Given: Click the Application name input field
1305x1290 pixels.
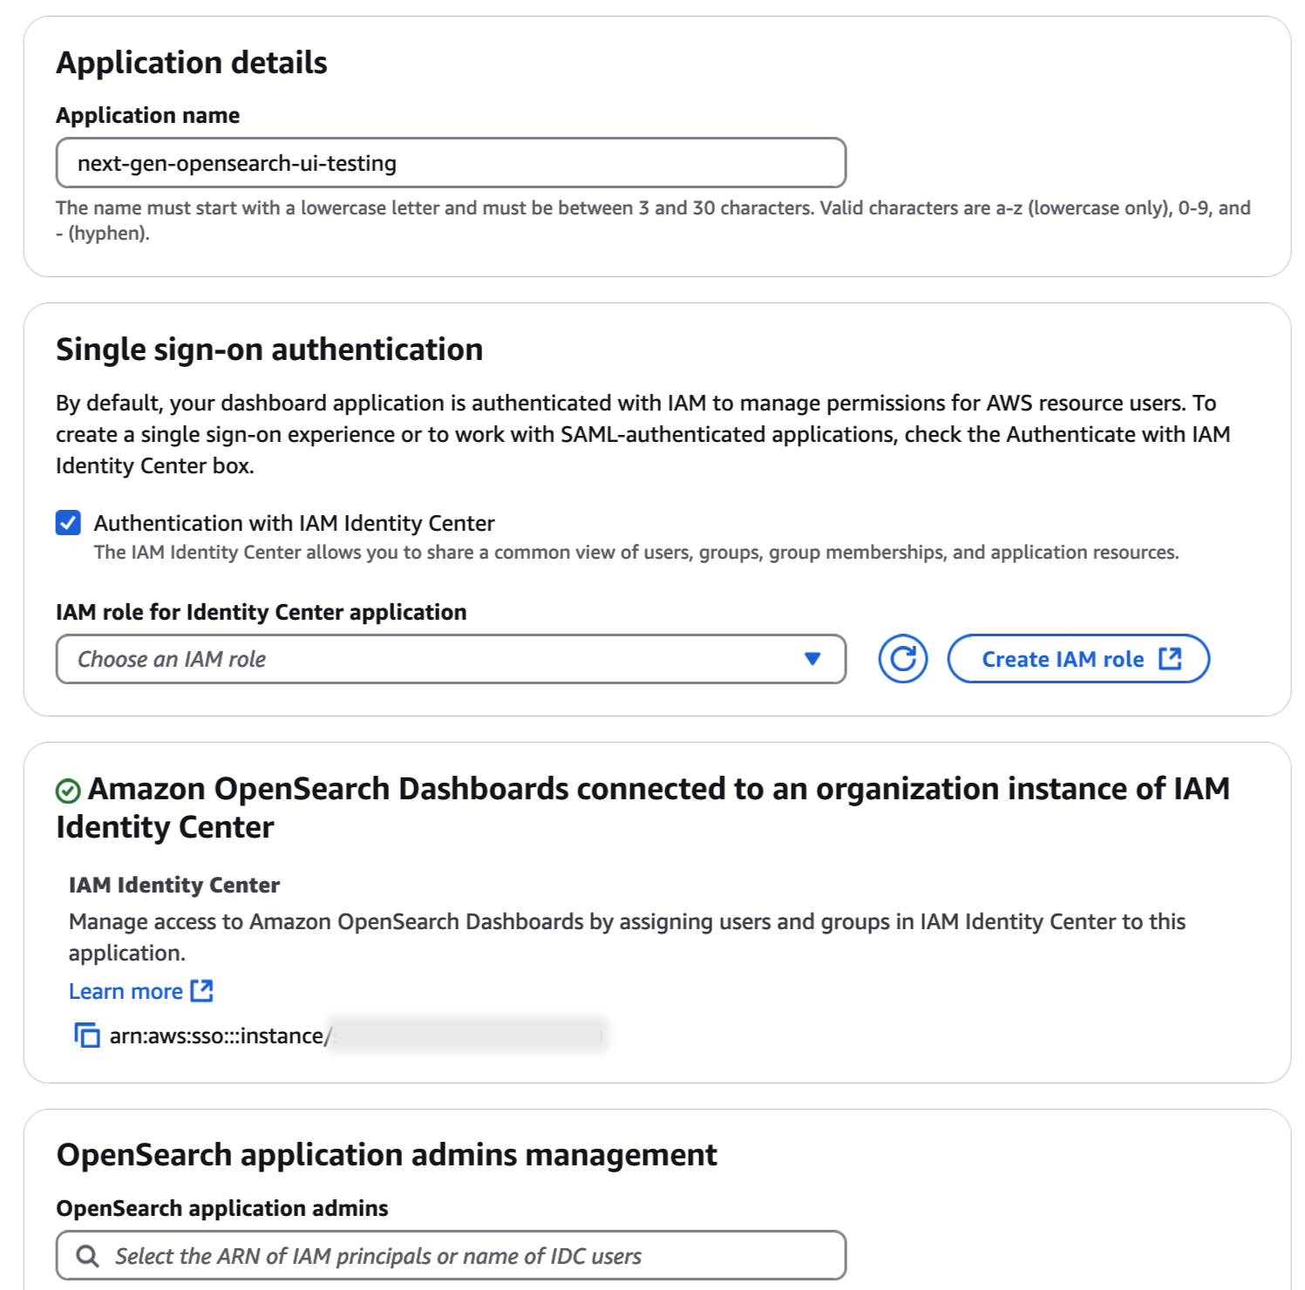Looking at the screenshot, I should point(451,163).
